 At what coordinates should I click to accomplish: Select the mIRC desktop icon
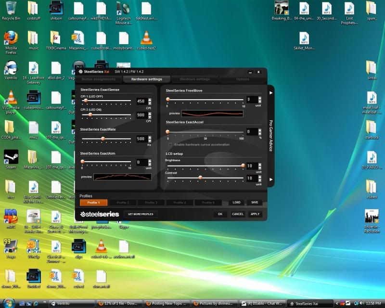[11, 218]
